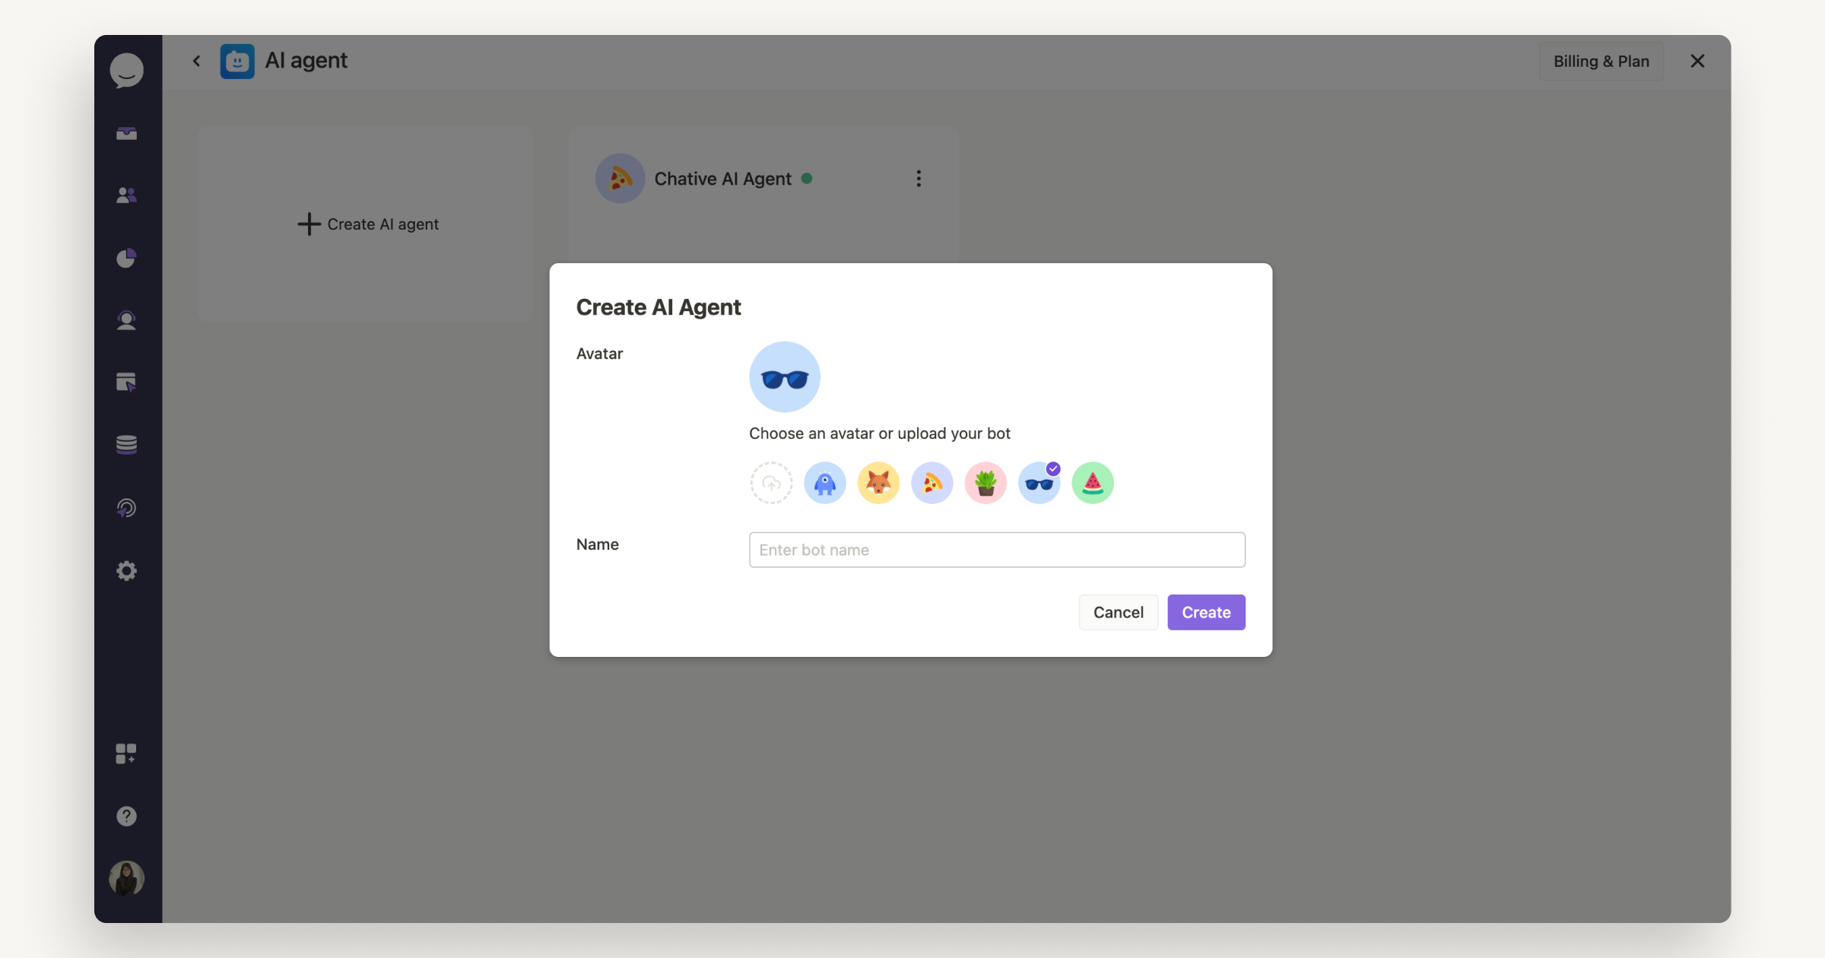The height and width of the screenshot is (958, 1825).
Task: Click the upload avatar placeholder circle
Action: pos(770,483)
